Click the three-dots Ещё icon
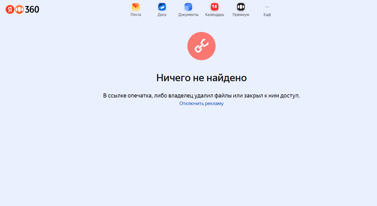377x206 pixels. click(x=267, y=7)
